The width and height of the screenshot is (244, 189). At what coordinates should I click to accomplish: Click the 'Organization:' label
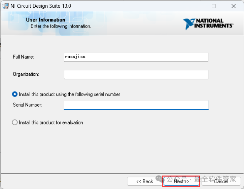point(26,74)
